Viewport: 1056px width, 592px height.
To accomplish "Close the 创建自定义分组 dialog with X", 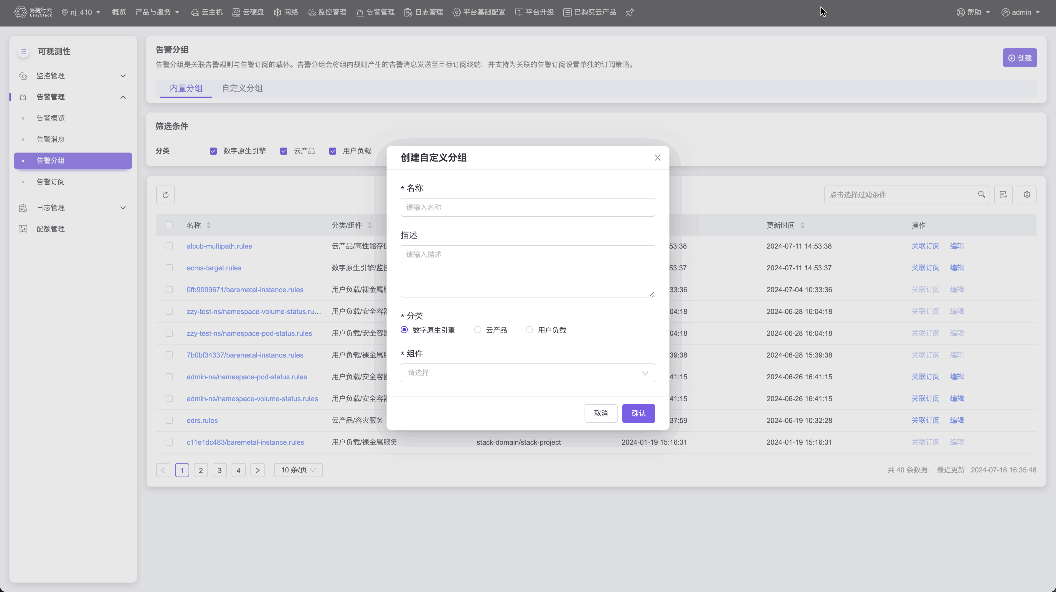I will (x=657, y=158).
